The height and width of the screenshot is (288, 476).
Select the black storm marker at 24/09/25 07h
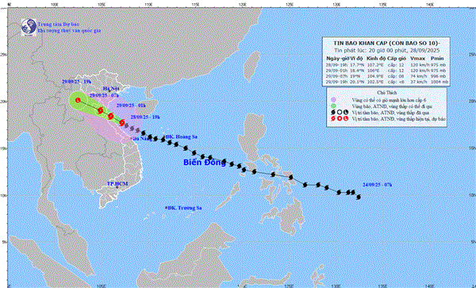(x=359, y=198)
